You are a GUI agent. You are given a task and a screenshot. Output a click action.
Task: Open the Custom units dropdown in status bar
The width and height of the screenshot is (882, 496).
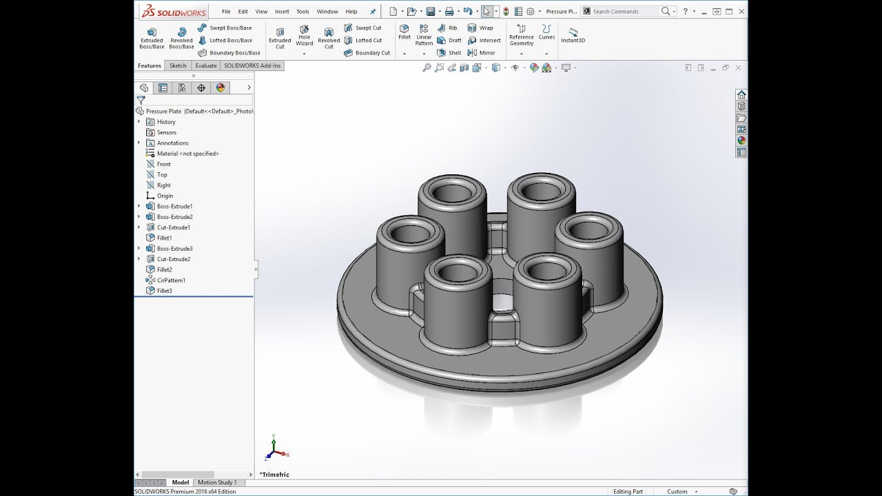pyautogui.click(x=683, y=491)
